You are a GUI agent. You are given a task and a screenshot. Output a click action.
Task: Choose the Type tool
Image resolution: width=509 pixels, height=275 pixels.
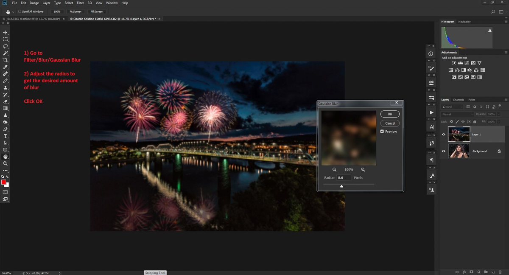coord(6,136)
